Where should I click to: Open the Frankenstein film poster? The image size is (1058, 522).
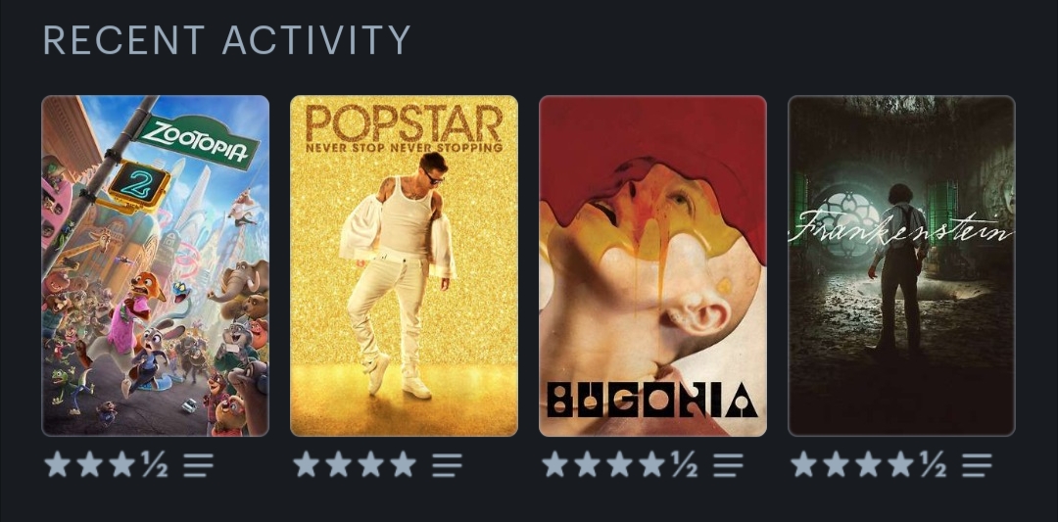(x=901, y=265)
